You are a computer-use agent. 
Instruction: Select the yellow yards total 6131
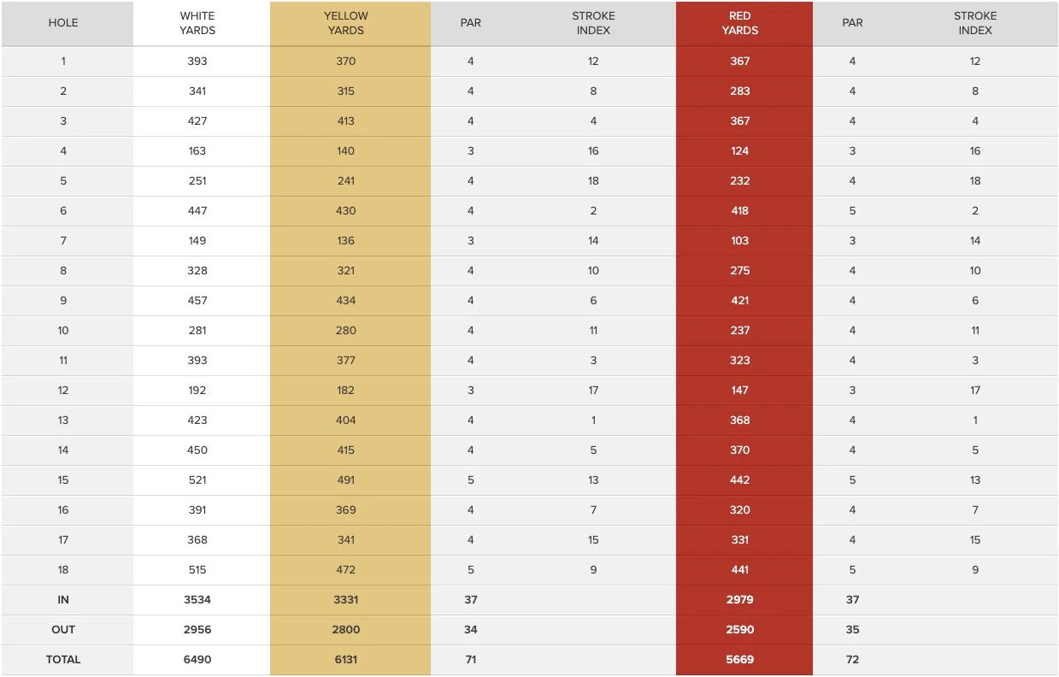pos(346,660)
